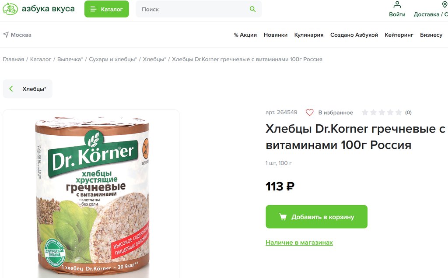
Task: Click into the Поиск search field
Action: (192, 9)
